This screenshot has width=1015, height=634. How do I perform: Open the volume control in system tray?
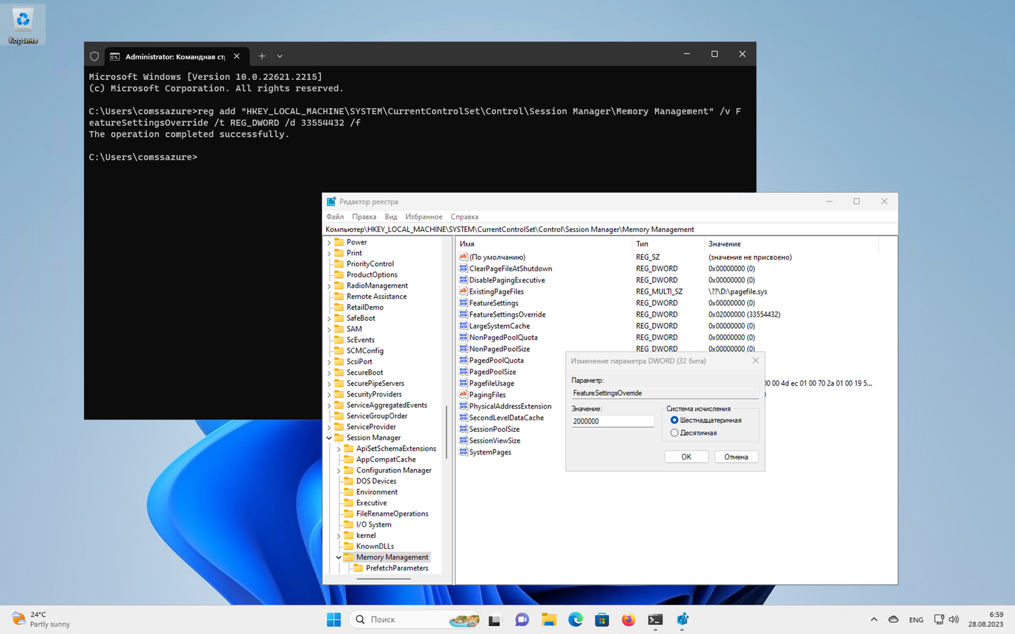pos(954,620)
